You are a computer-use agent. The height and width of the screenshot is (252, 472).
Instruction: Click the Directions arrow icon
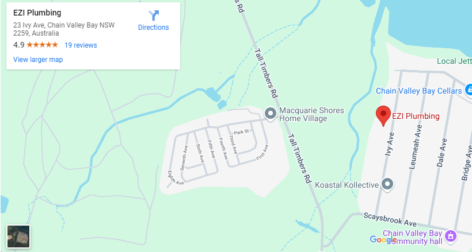(x=154, y=15)
